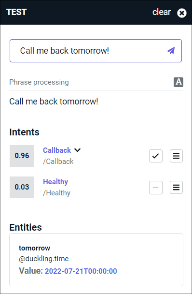Click the /Callback path text
Image resolution: width=192 pixels, height=294 pixels.
click(58, 162)
